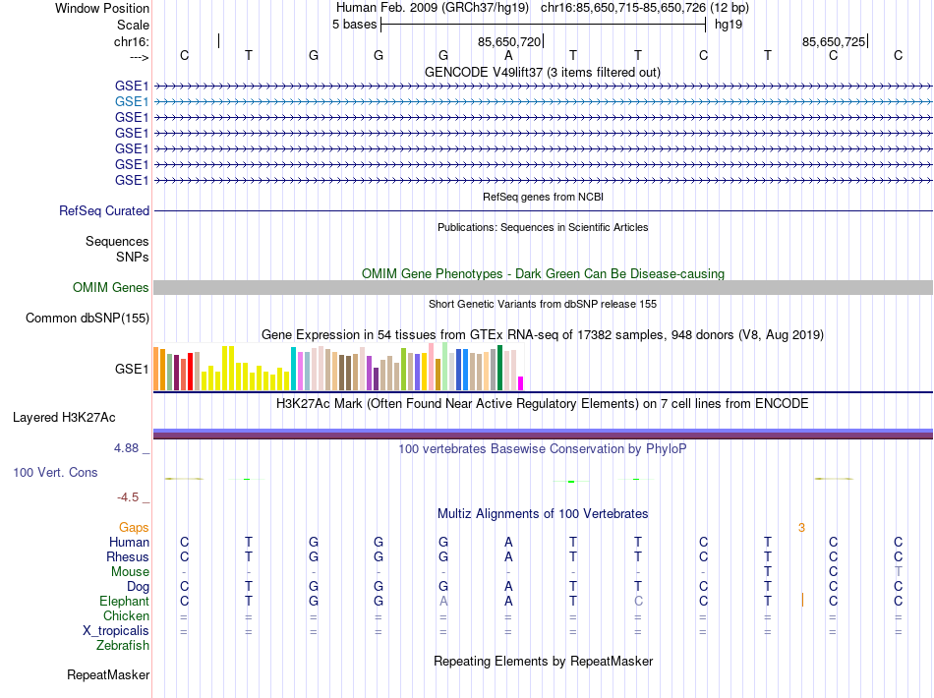Select the Rhesus species row label
This screenshot has height=698, width=934.
pos(128,556)
